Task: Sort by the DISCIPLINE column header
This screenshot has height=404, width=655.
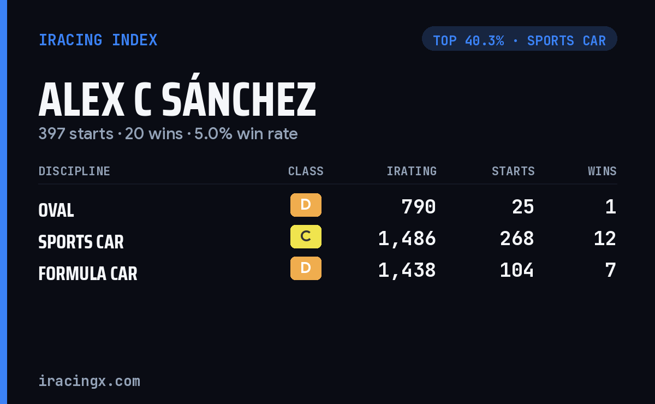Action: pyautogui.click(x=74, y=171)
